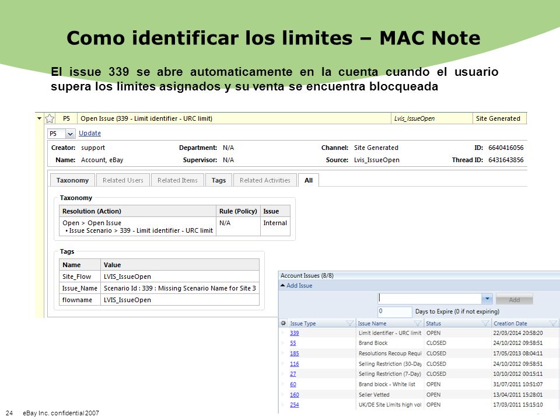The height and width of the screenshot is (420, 560).
Task: Select the "UK/DE Site Limits high vol" cell
Action: tap(390, 405)
